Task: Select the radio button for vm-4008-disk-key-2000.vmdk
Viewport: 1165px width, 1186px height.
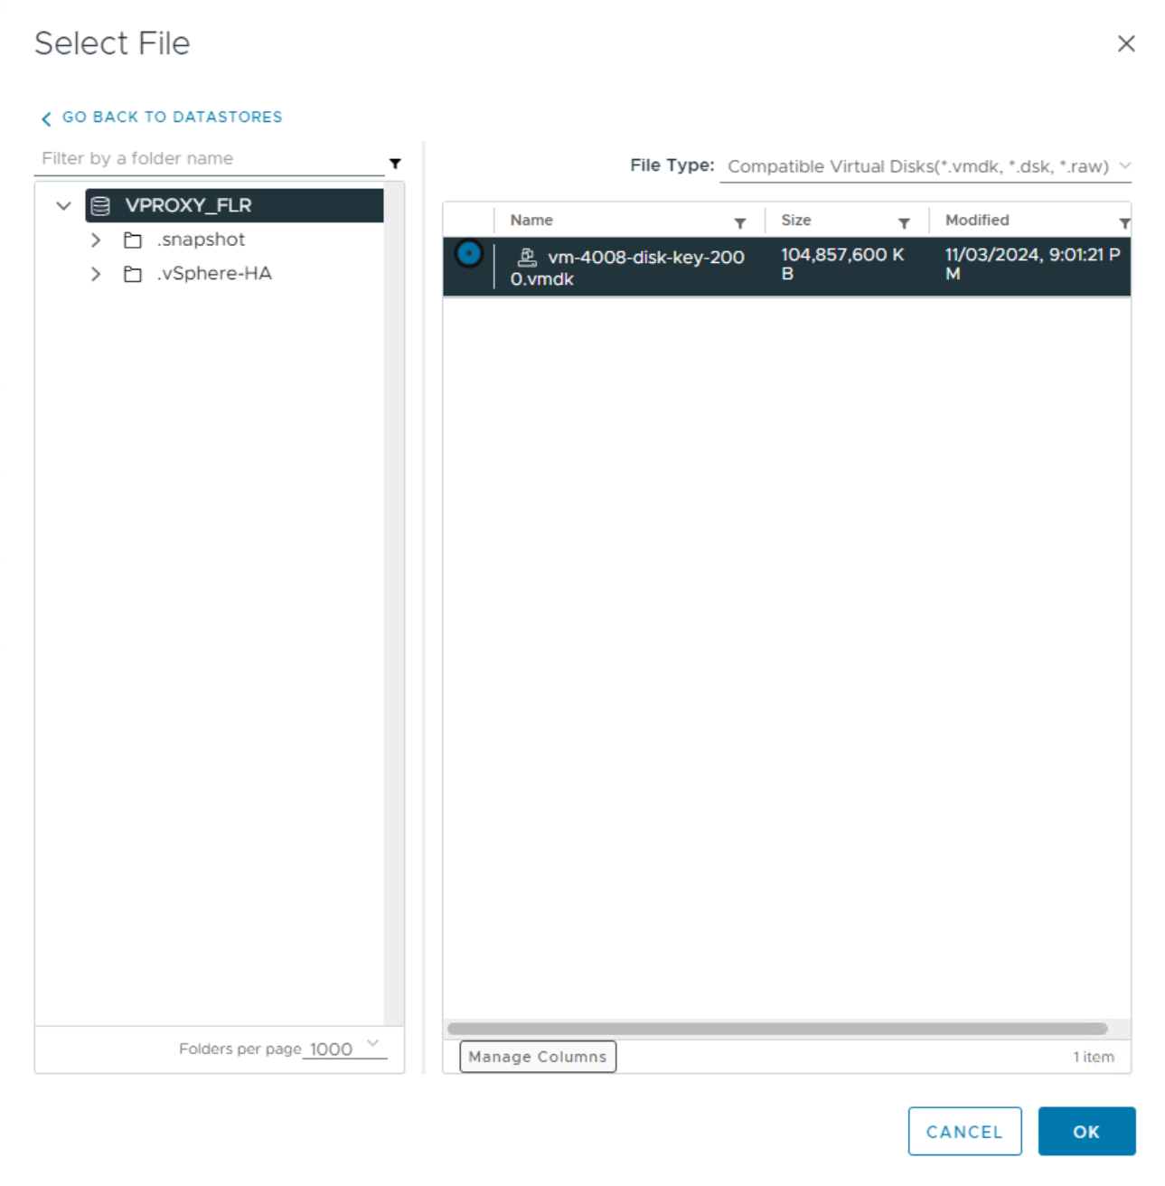Action: (468, 254)
